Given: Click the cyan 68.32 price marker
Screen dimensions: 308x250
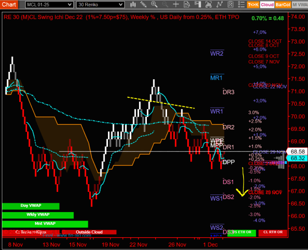Looking at the screenshot, I should [x=297, y=158].
